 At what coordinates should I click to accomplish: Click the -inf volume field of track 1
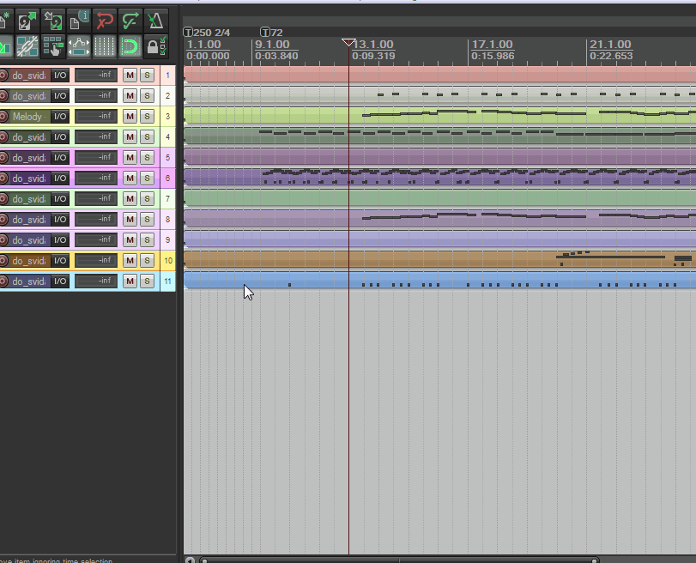pos(96,75)
